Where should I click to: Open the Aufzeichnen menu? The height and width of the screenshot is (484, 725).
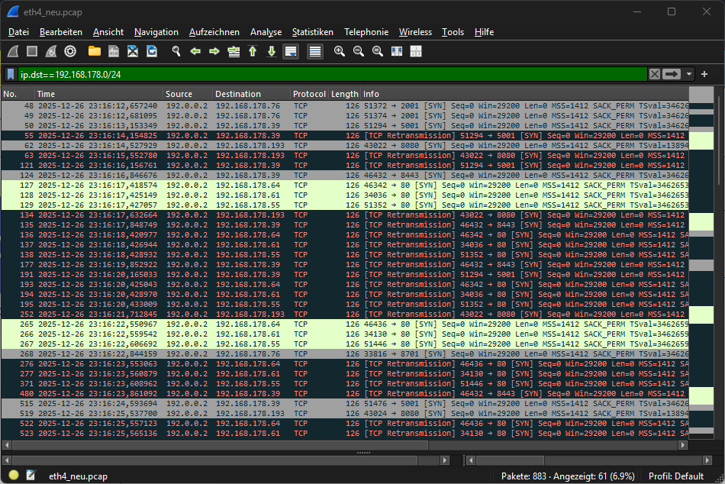click(x=214, y=32)
